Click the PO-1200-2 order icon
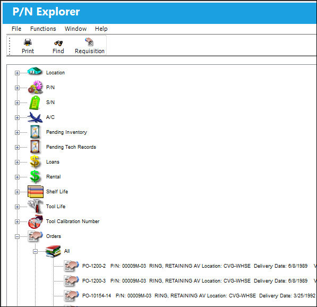Viewport: 317px width, 307px height. click(x=71, y=266)
